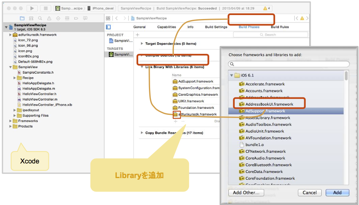
Task: Select the iPhone_devel device destination
Action: [x=101, y=8]
